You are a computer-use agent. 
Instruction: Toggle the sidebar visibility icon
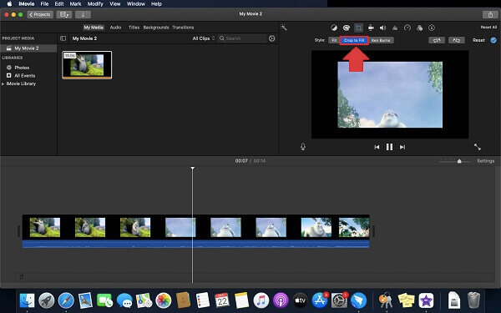point(63,38)
